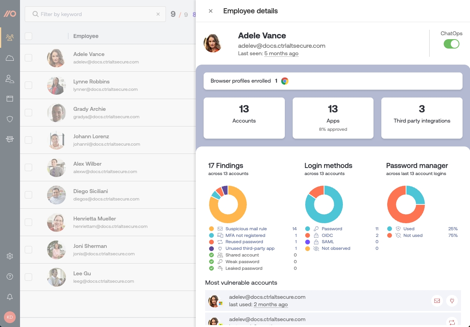The width and height of the screenshot is (470, 327).
Task: Disable ChatOps for Adele Vance
Action: click(x=451, y=44)
